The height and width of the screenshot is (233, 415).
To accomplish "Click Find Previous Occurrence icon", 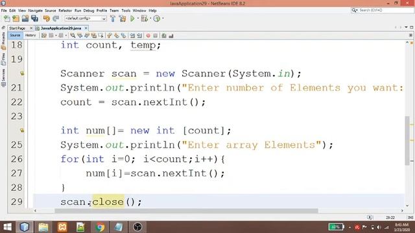I will pos(80,36).
